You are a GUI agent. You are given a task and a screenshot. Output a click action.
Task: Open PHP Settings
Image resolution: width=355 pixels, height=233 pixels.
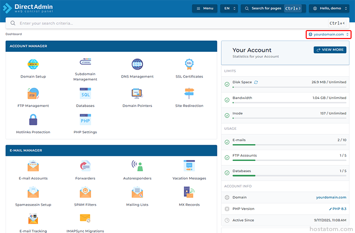coord(85,120)
